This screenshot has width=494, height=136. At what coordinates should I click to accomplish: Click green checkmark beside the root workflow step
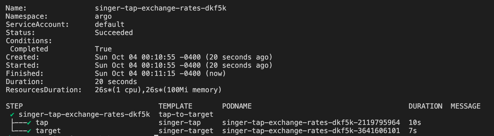pyautogui.click(x=12, y=115)
